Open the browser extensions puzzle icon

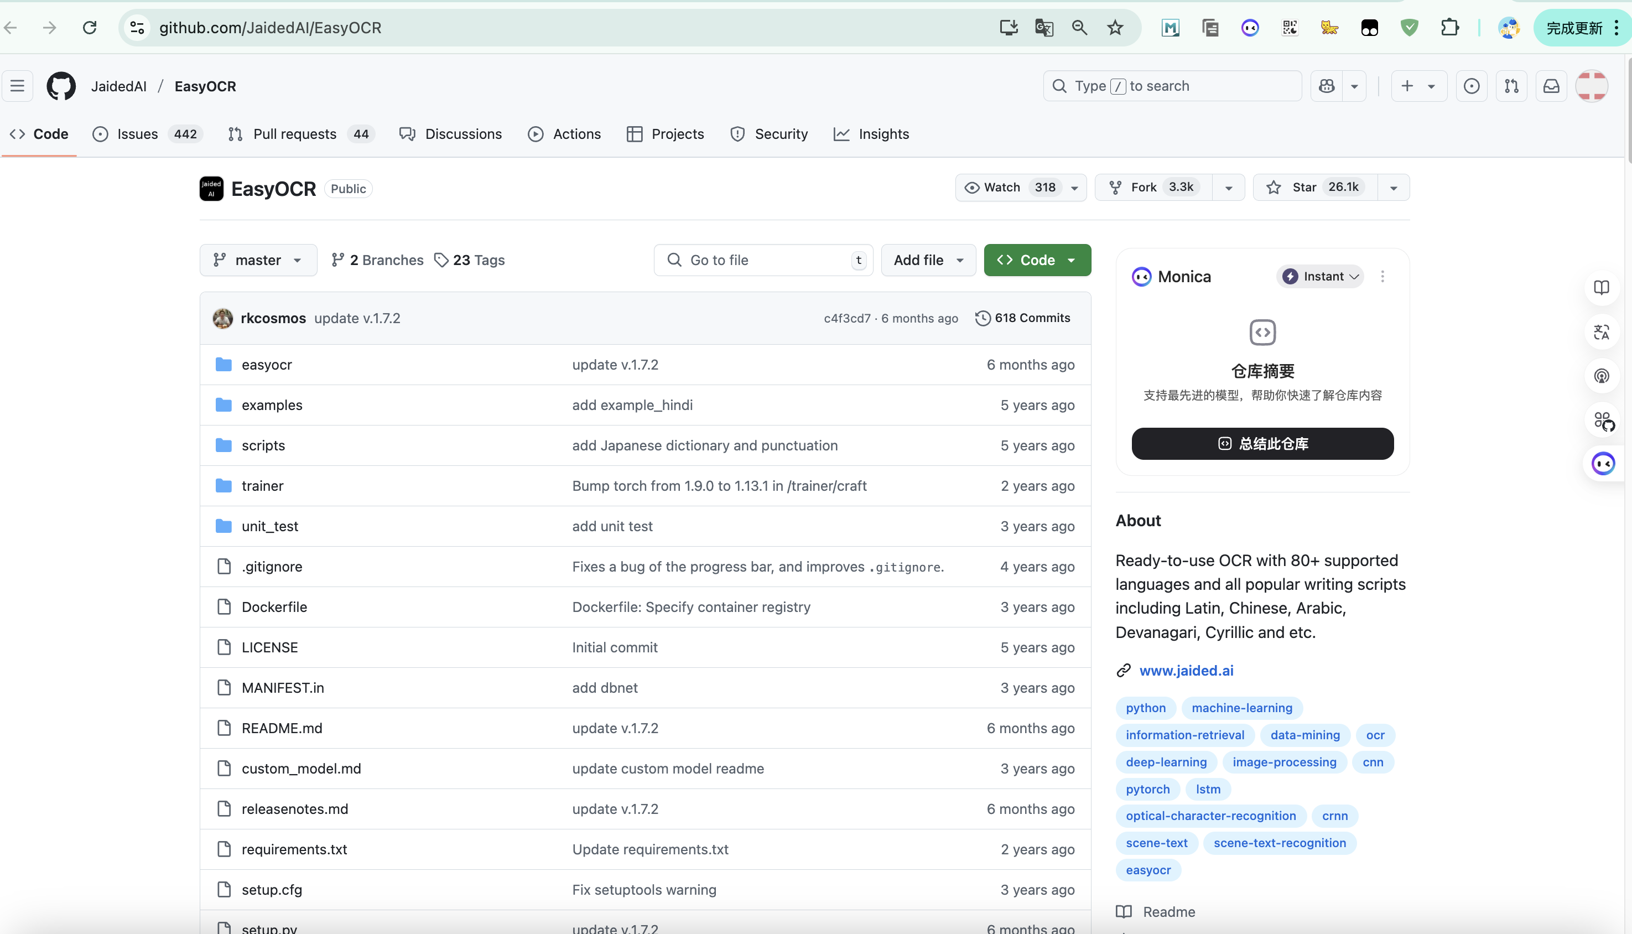1449,28
